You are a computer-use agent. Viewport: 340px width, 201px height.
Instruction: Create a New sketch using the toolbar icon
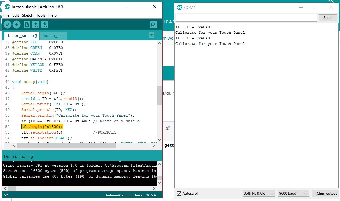pyautogui.click(x=27, y=24)
